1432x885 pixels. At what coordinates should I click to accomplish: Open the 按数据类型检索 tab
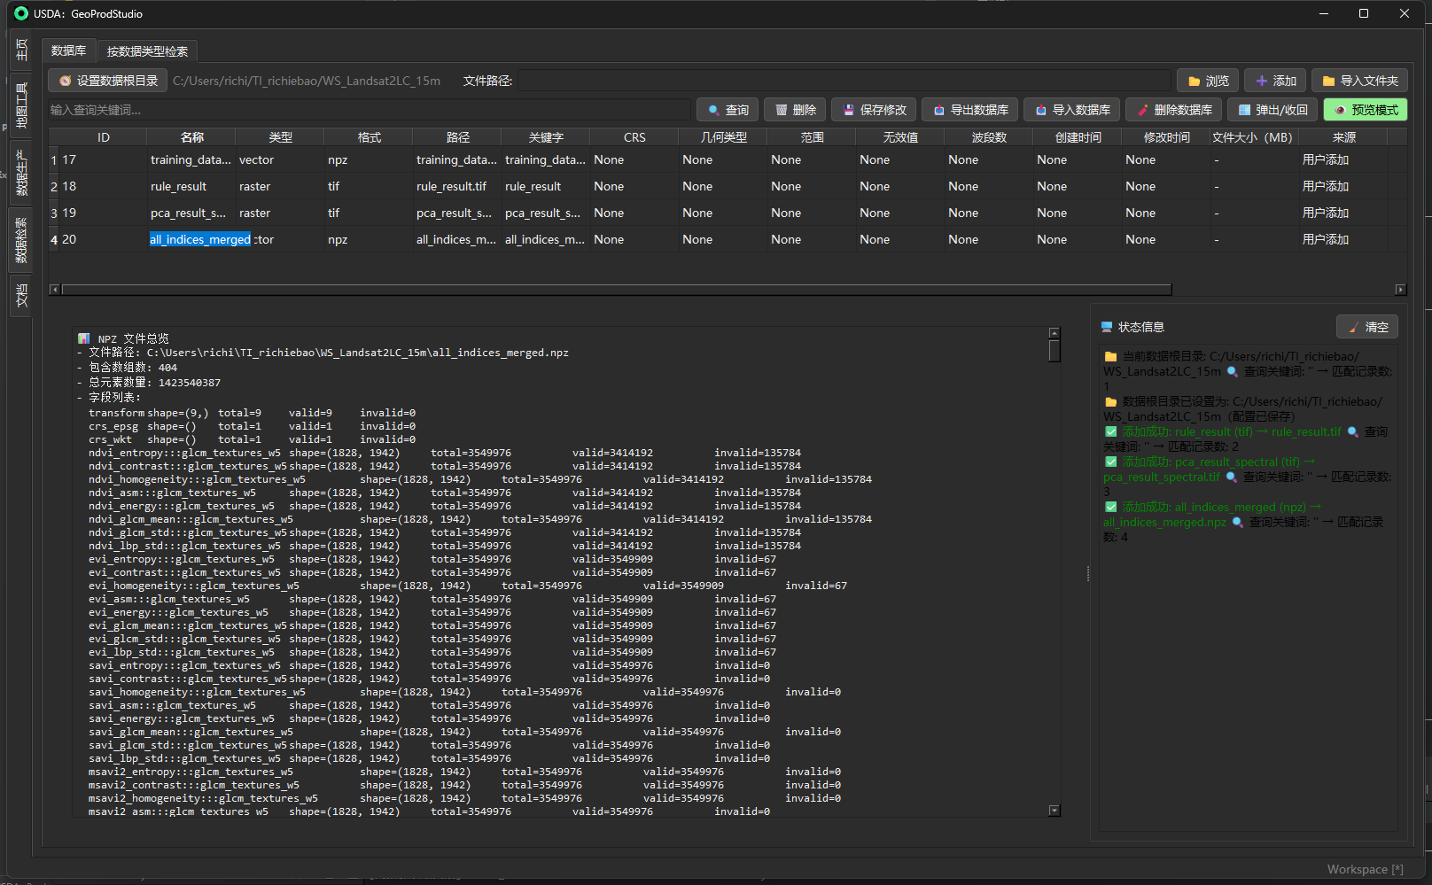(x=147, y=51)
